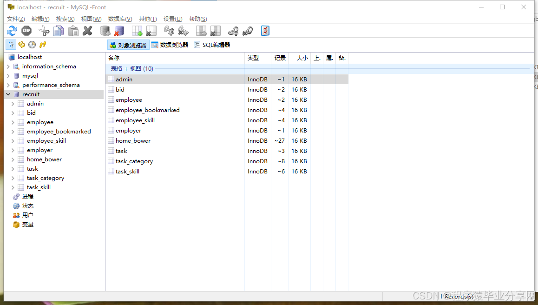Click the Copy documents icon
538x305 pixels.
[x=59, y=31]
